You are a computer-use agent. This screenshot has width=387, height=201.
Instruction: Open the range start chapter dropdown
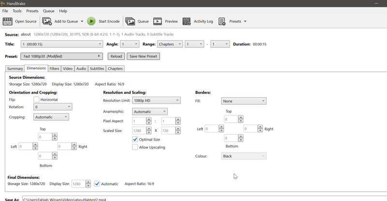click(x=194, y=44)
